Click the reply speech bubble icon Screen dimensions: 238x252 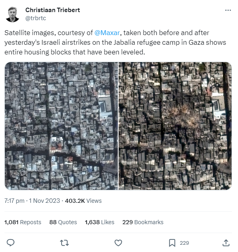[x=10, y=243]
